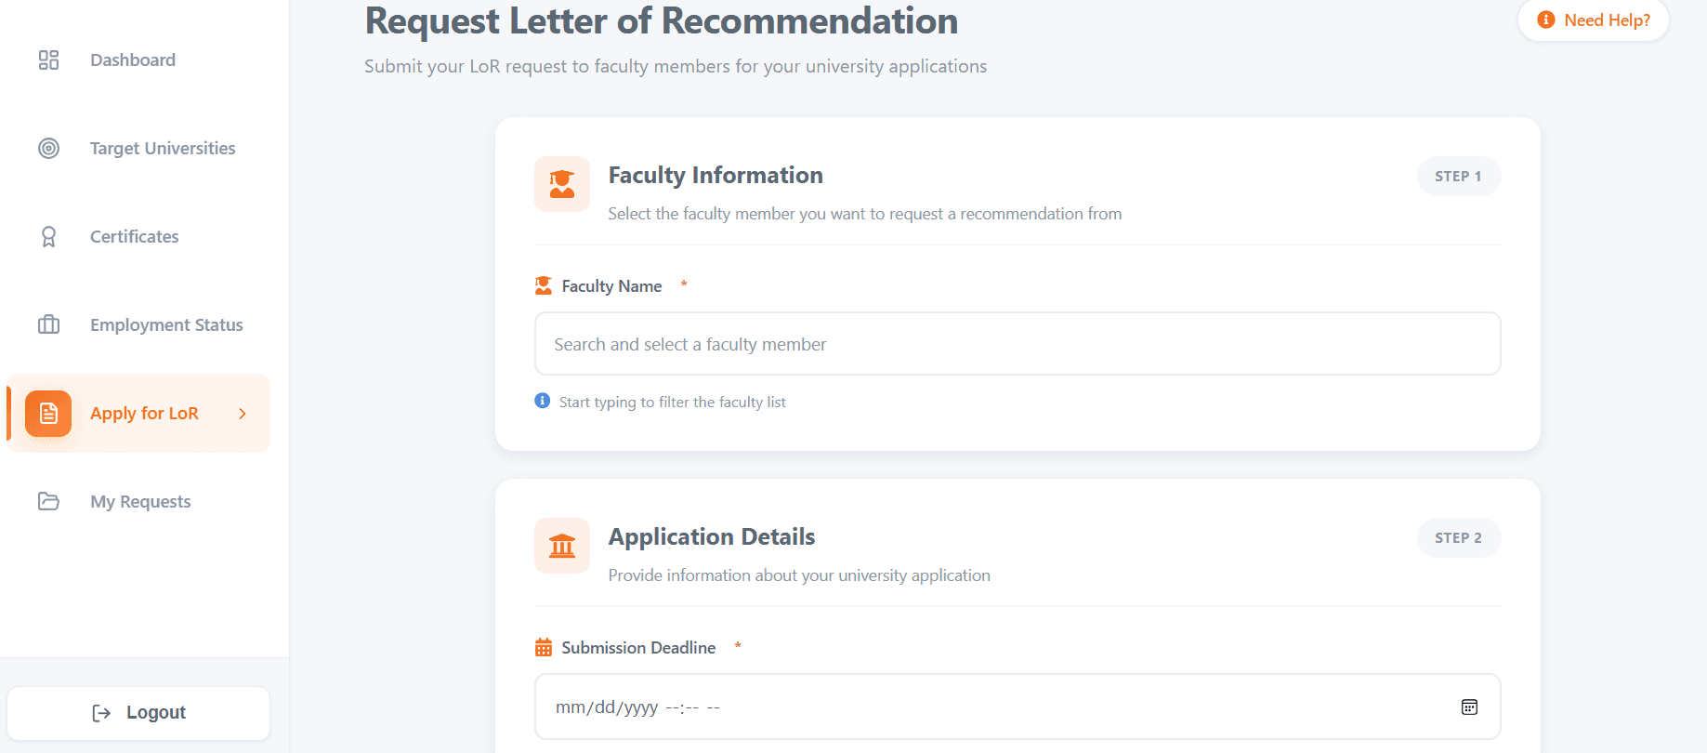Click the Dashboard grid icon
The height and width of the screenshot is (753, 1707).
[x=48, y=60]
